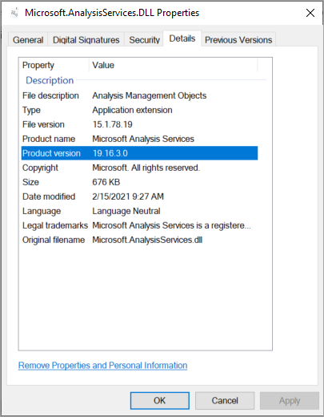The image size is (324, 417).
Task: Click the Microsoft.AnalysisServices.dll value
Action: (147, 240)
